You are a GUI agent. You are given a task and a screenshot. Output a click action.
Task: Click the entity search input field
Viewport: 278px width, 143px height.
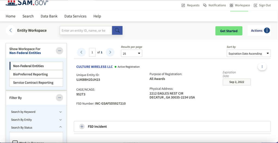tap(86, 30)
